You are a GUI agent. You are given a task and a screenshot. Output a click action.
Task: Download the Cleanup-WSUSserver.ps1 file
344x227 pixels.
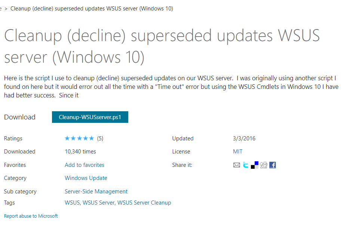90,117
